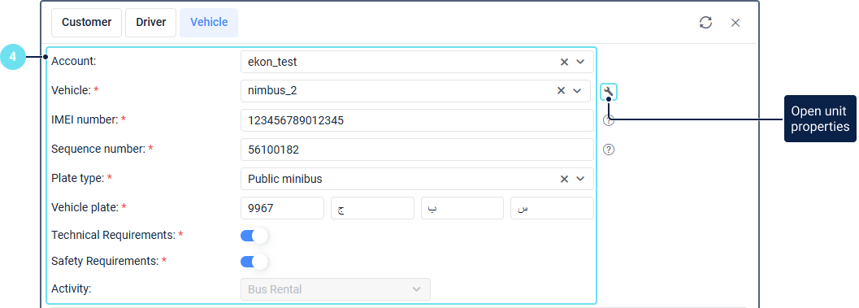Clear the Plate type Public minibus
The image size is (859, 308).
[564, 179]
